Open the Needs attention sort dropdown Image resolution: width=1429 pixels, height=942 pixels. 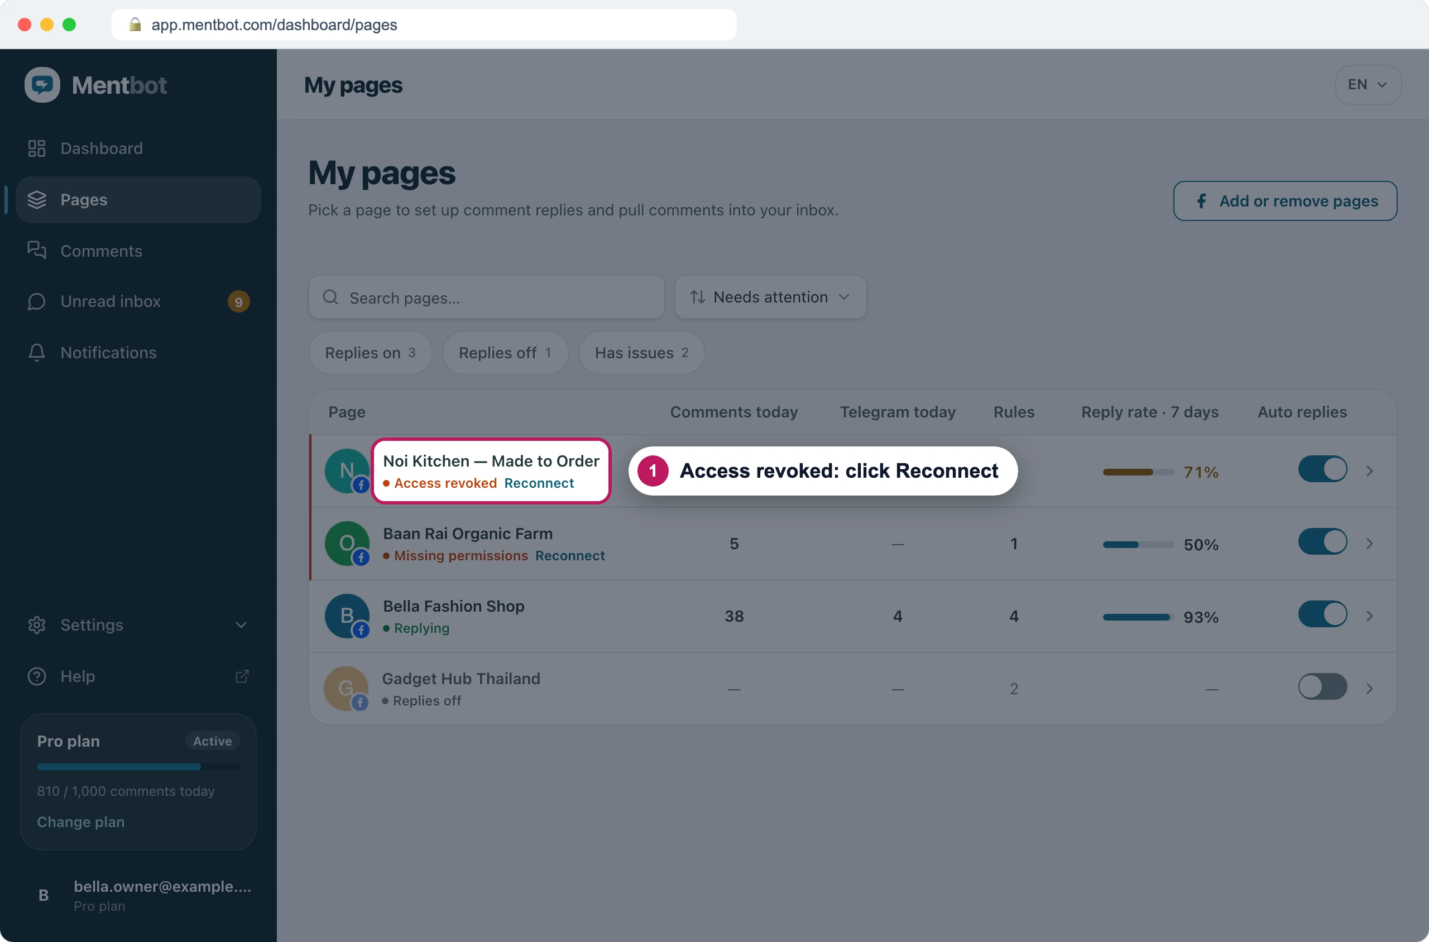[770, 297]
